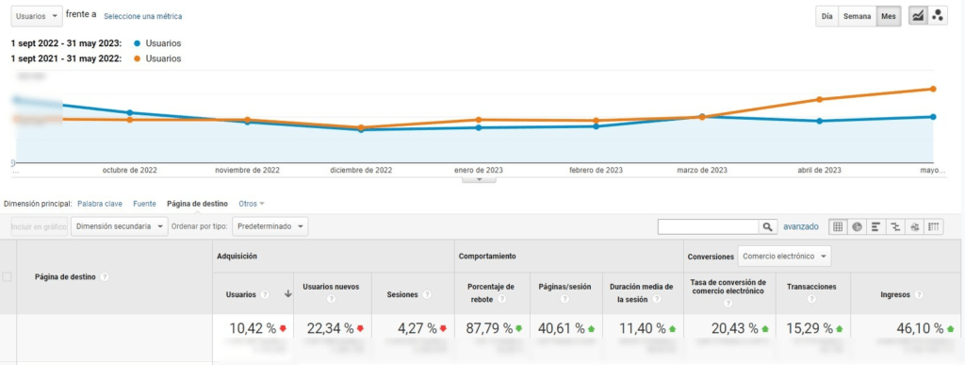Open help for Página de destino
Viewport: 965px width, 365px height.
[x=105, y=277]
